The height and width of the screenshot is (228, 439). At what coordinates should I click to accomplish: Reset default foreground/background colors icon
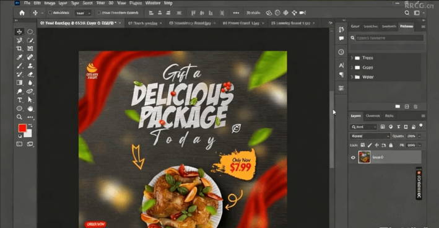(x=20, y=136)
